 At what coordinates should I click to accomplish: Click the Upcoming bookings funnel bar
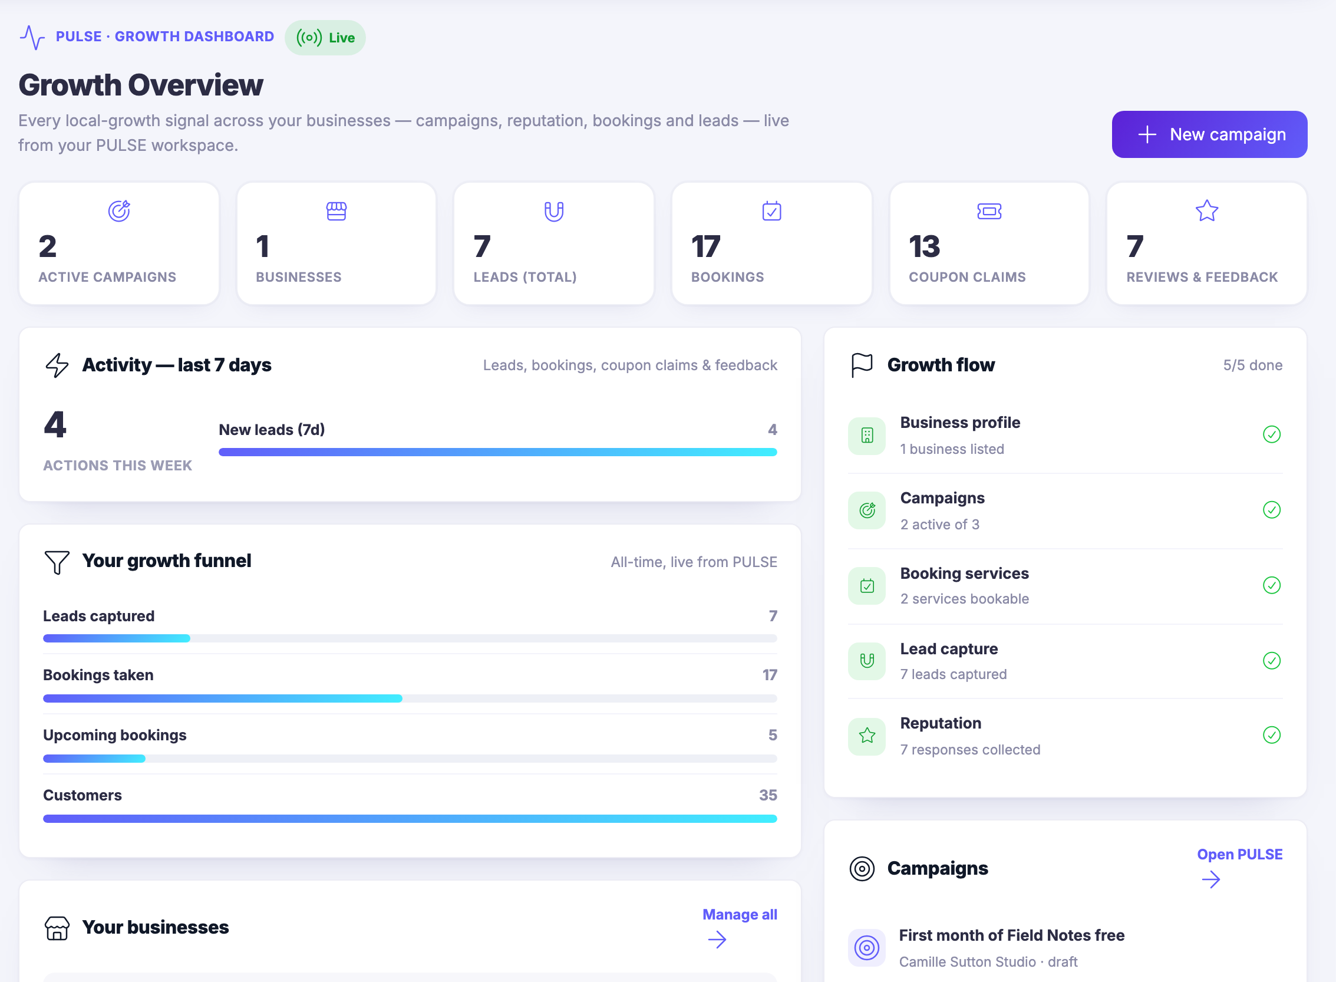pos(410,759)
